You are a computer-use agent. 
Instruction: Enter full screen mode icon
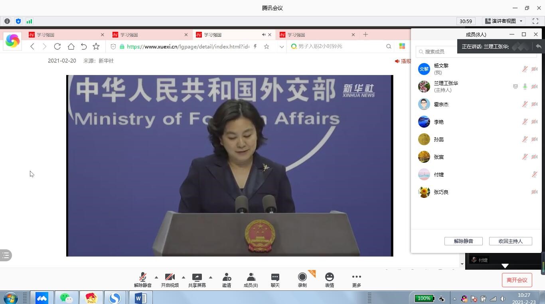(535, 21)
